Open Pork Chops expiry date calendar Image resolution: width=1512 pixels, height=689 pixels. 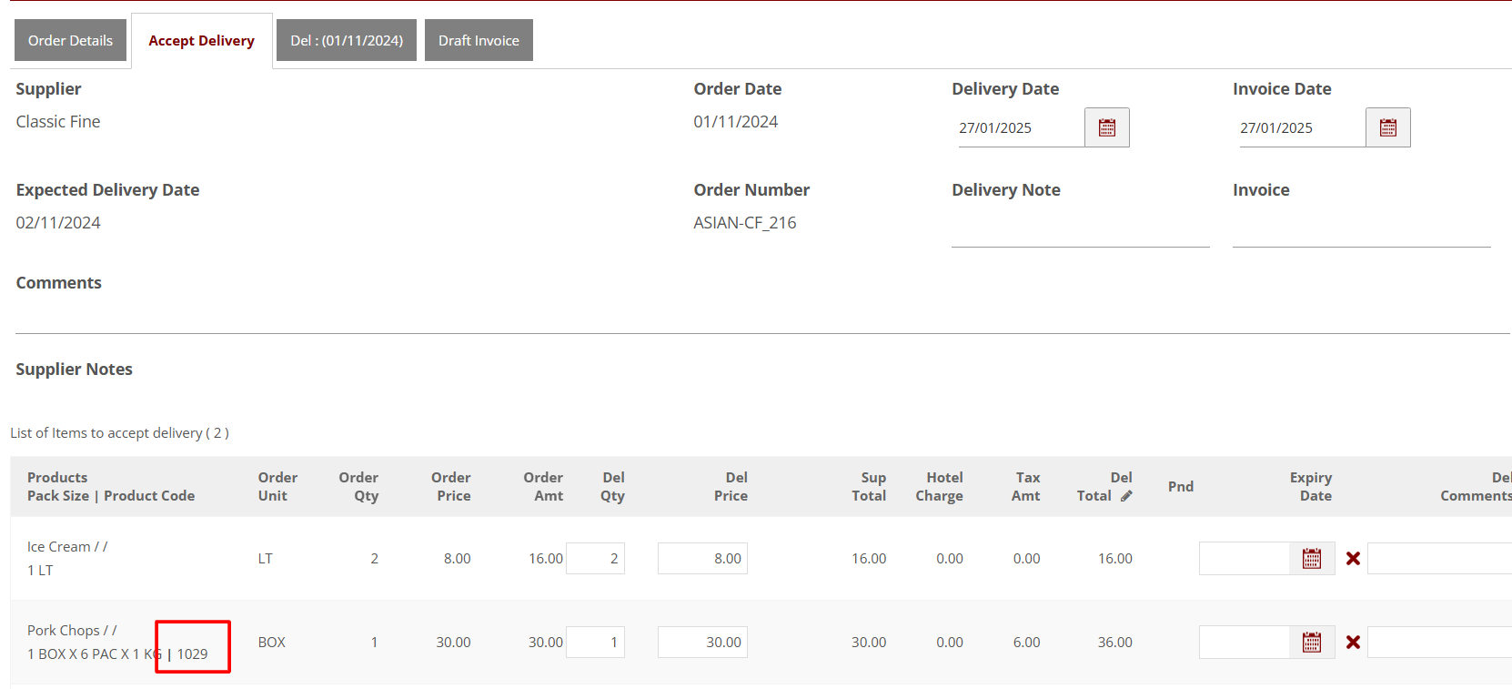coord(1311,643)
